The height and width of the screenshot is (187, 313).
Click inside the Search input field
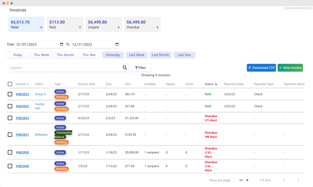tap(61, 67)
